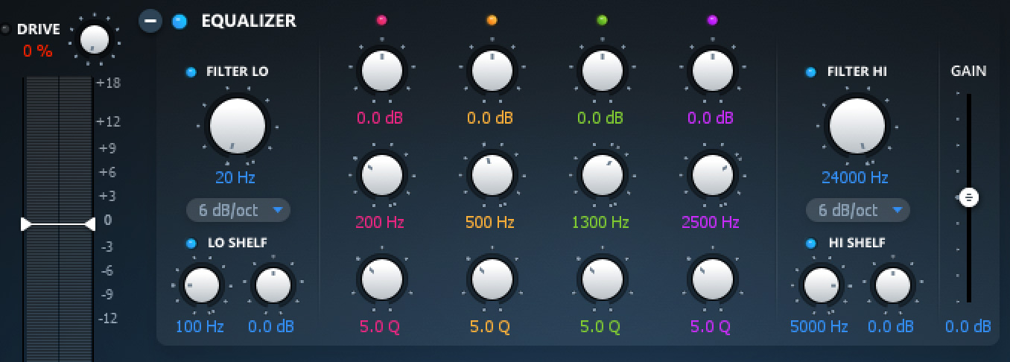The width and height of the screenshot is (1010, 362).
Task: Click the green band 1300 Hz frequency knob
Action: (x=603, y=175)
